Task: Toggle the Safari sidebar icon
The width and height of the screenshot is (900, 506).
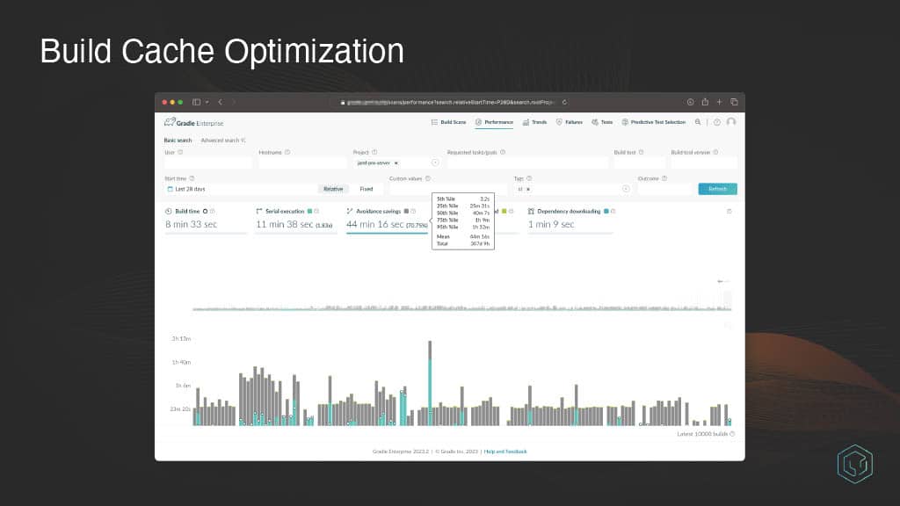Action: [x=196, y=102]
